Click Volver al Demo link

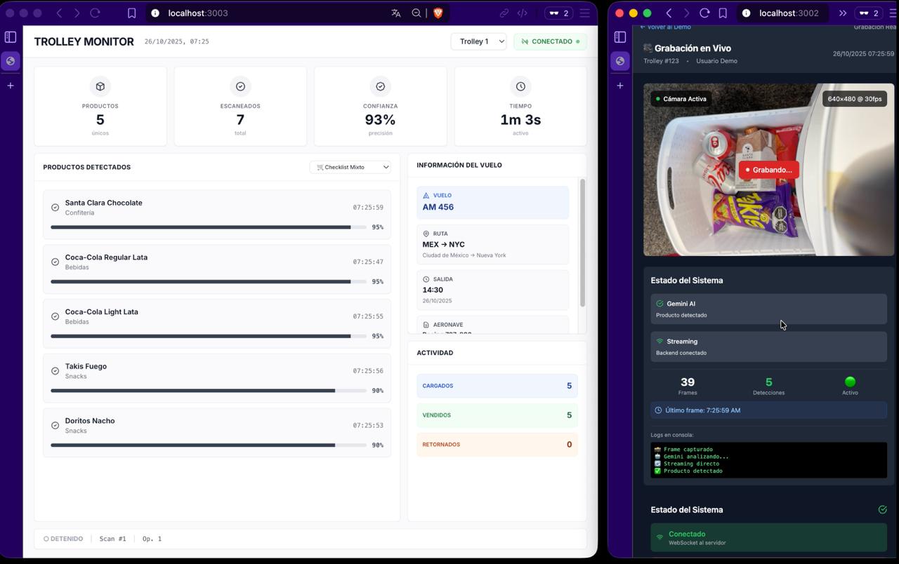click(x=665, y=27)
